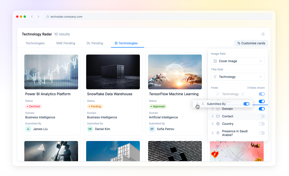
Task: Click the drag handle for Country field
Action: coord(212,124)
